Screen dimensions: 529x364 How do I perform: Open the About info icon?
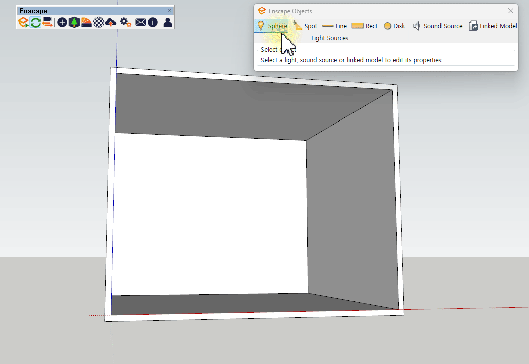click(153, 22)
